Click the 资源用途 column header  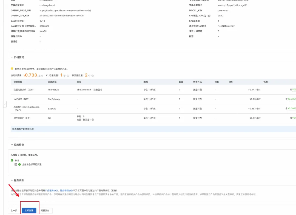[52, 82]
